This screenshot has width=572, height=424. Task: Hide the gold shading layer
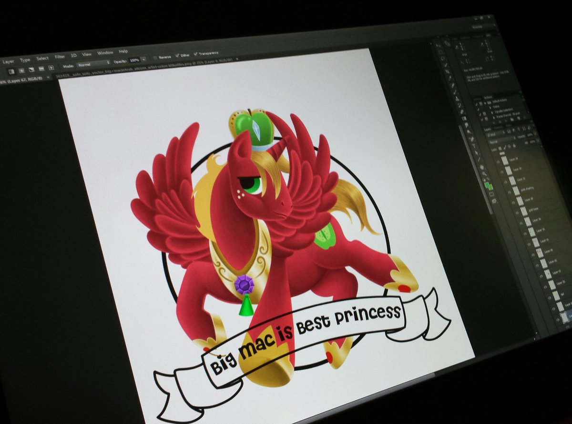[x=510, y=192]
